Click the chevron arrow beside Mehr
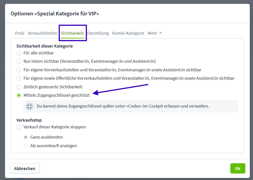The image size is (253, 180). tap(161, 33)
